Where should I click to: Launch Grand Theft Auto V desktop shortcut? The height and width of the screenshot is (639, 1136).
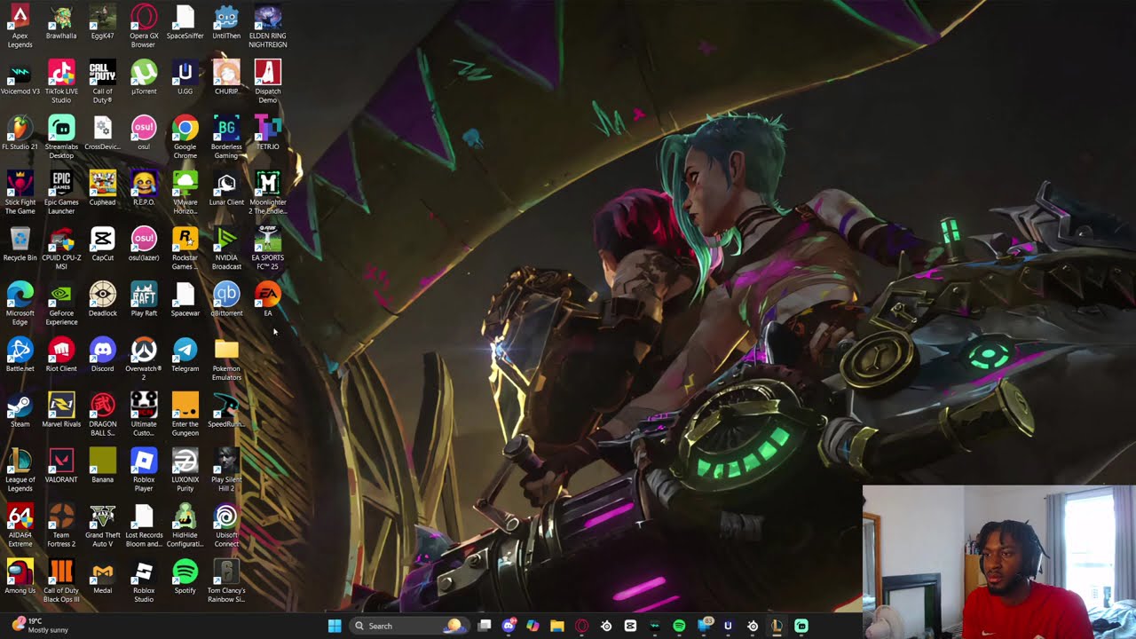[102, 525]
